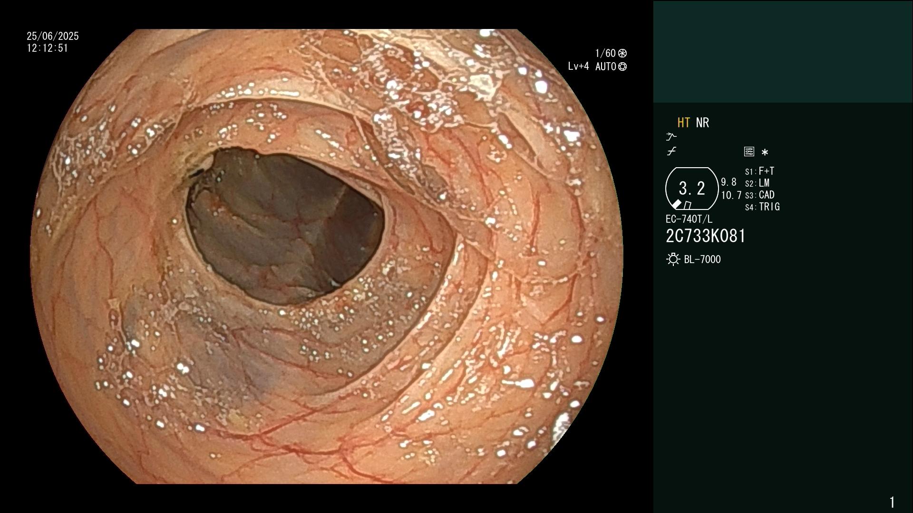
Task: Click the image counter number 1
Action: [892, 502]
